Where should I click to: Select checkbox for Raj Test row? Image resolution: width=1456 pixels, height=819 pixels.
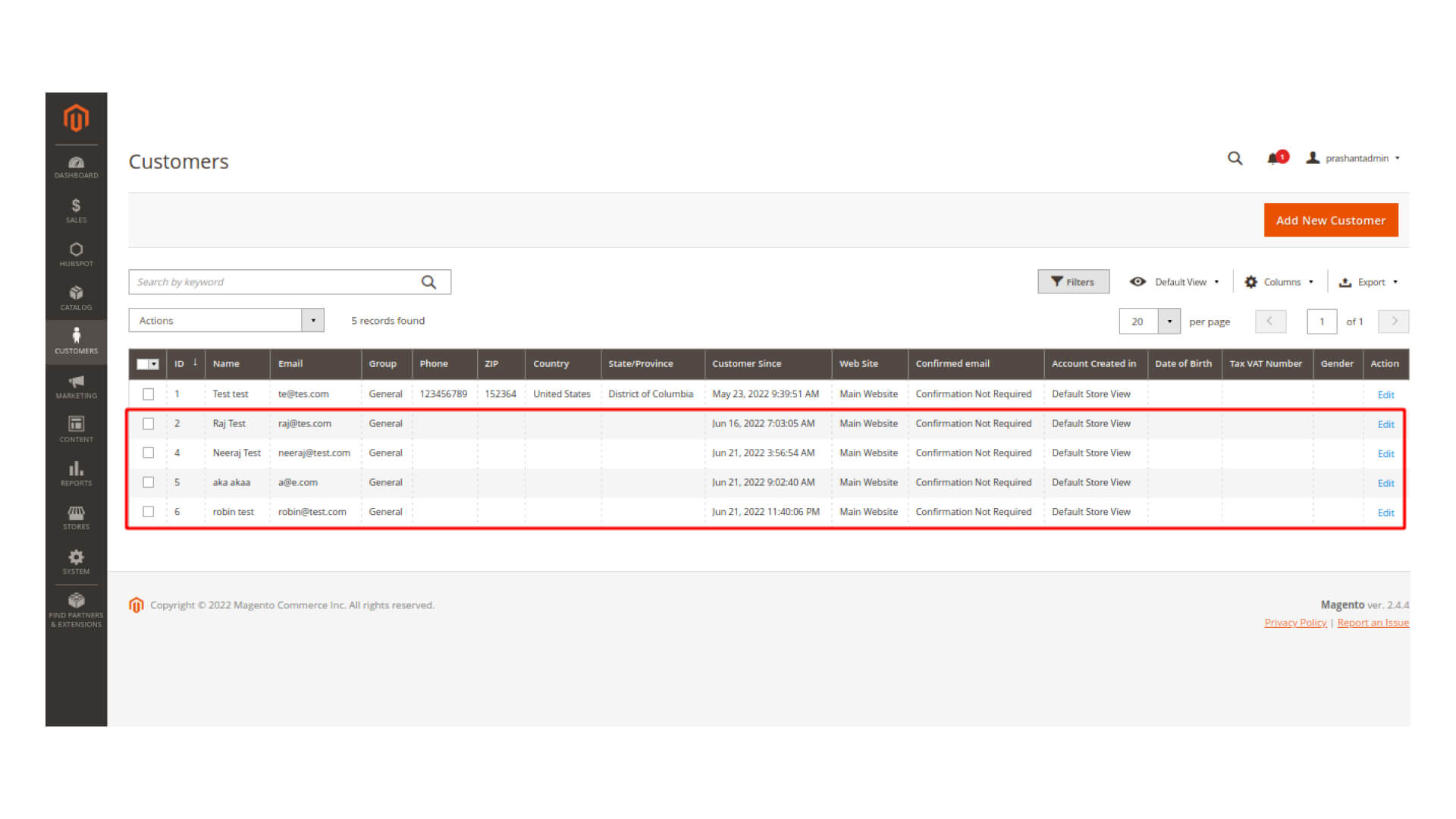pos(149,424)
